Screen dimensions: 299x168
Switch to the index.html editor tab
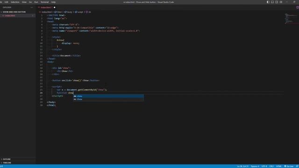coord(46,7)
